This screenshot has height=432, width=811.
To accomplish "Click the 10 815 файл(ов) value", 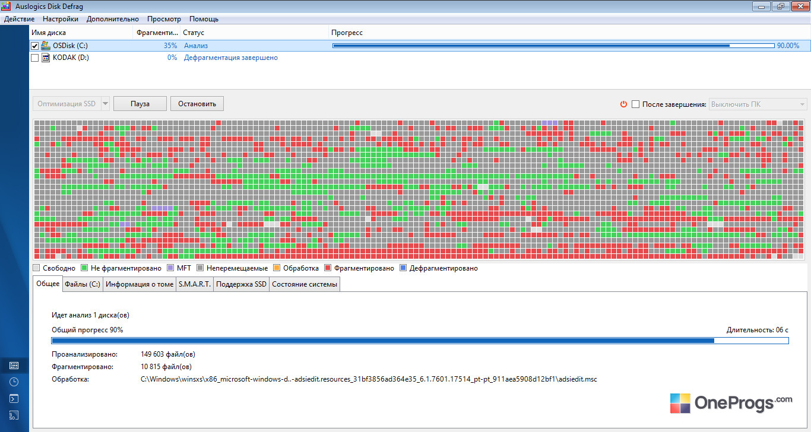I will click(166, 367).
